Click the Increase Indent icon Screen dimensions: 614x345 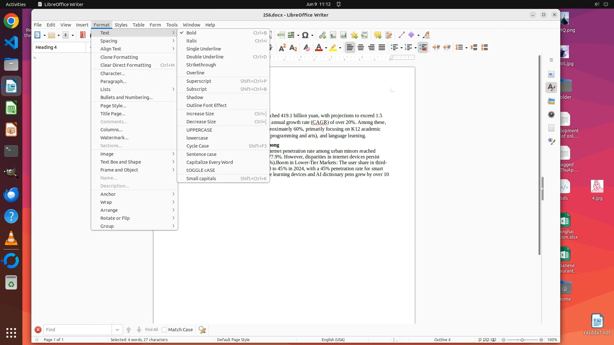(x=436, y=48)
